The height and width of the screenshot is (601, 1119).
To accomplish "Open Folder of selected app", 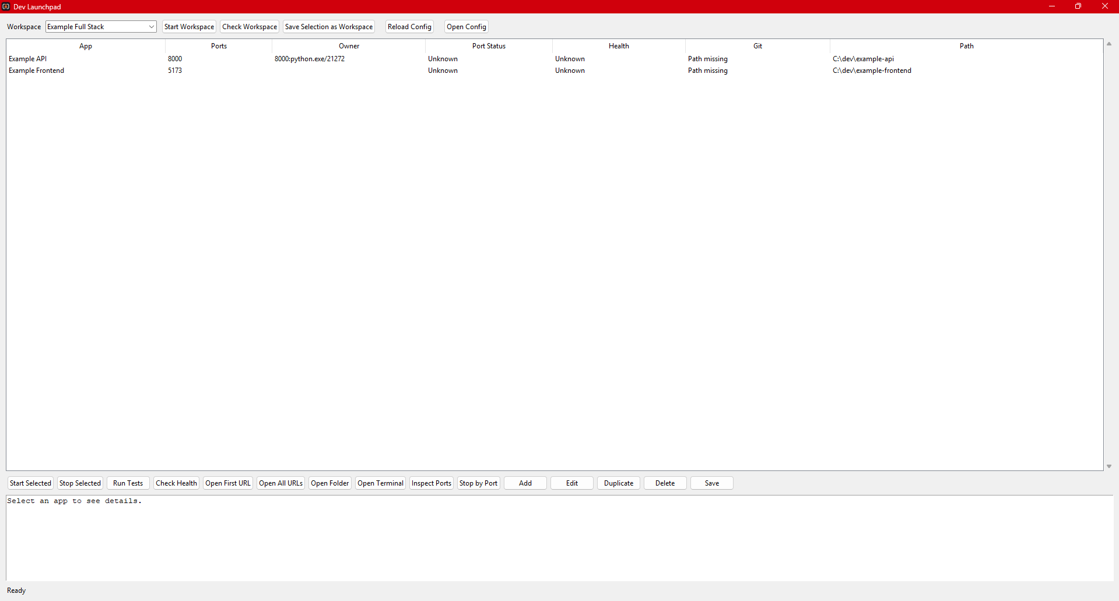I will pyautogui.click(x=329, y=483).
